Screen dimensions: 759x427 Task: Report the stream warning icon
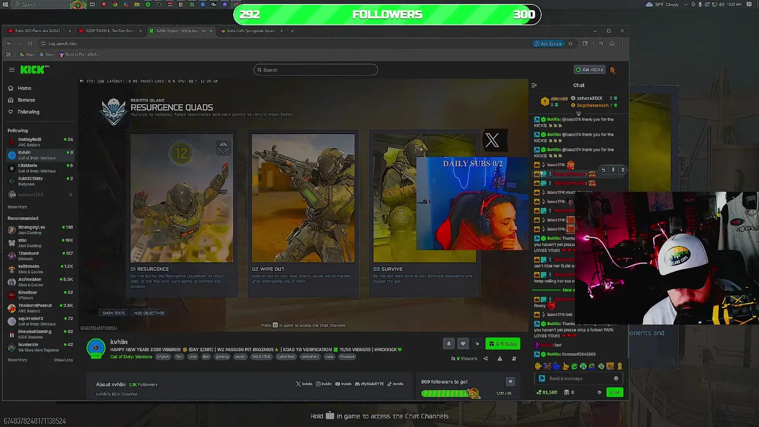[x=500, y=358]
